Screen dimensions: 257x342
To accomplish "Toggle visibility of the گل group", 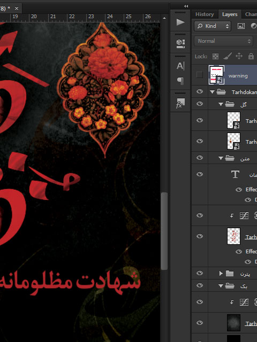I will (200, 104).
